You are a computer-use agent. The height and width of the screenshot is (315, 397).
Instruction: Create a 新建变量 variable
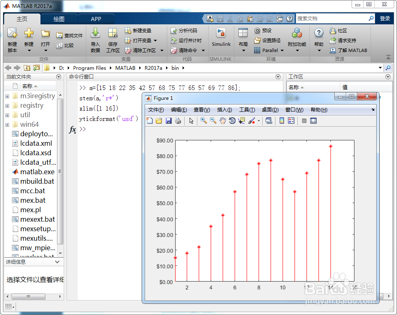(138, 31)
